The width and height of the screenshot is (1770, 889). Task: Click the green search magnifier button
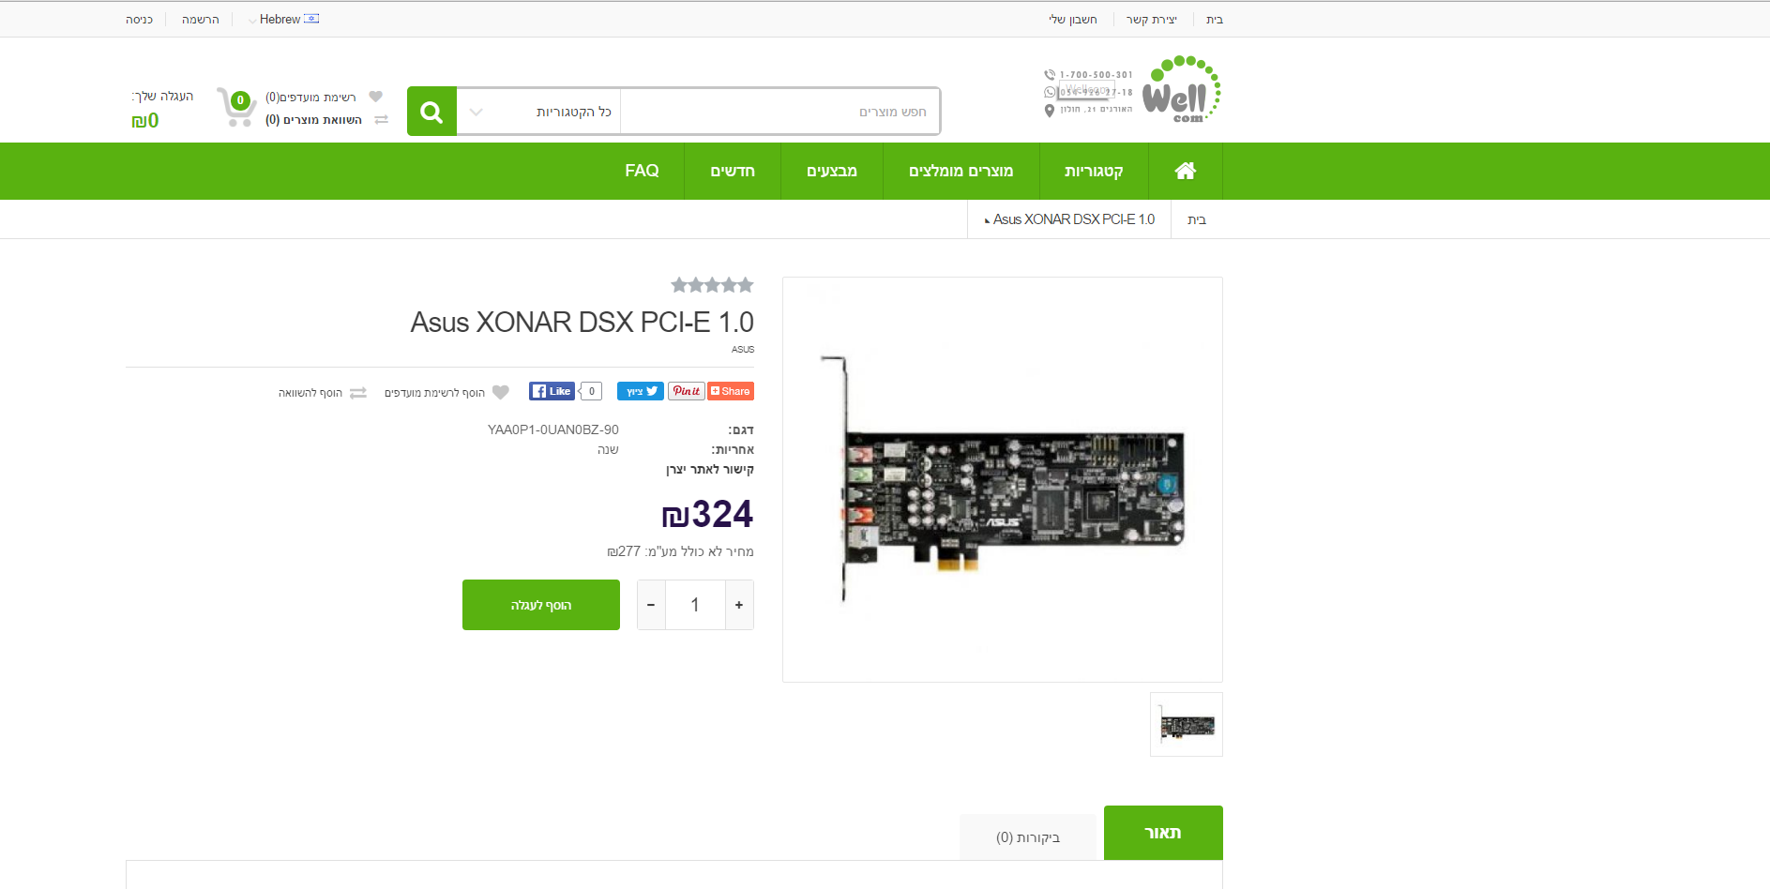point(431,113)
